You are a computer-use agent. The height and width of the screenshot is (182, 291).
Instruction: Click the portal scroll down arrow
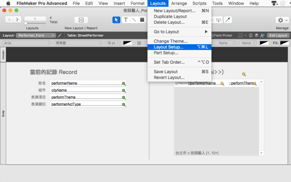[x=261, y=153]
